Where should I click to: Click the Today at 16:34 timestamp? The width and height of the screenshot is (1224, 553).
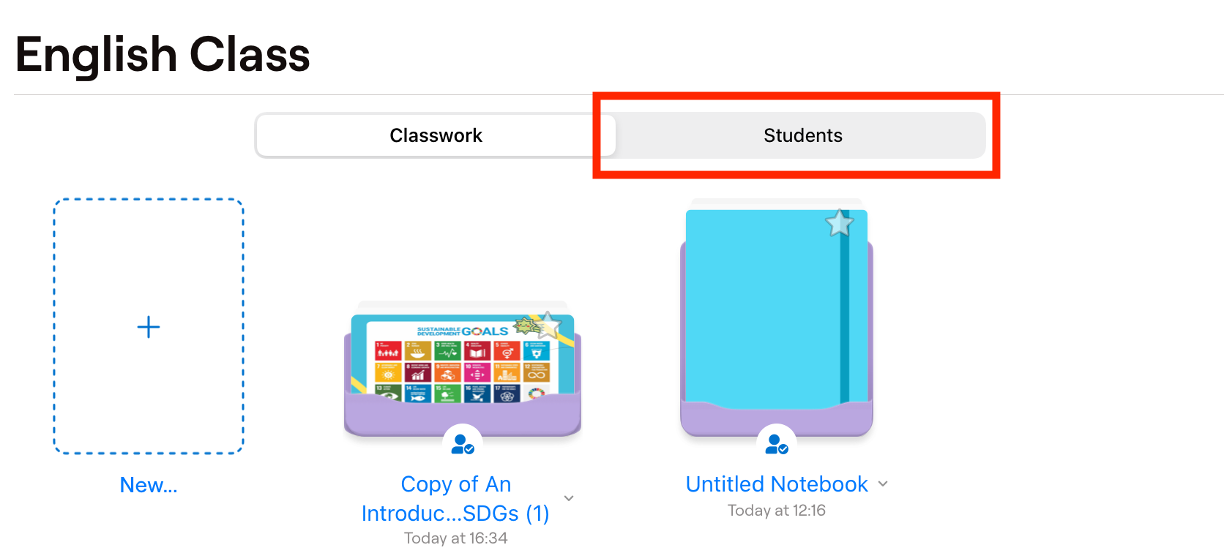coord(455,538)
